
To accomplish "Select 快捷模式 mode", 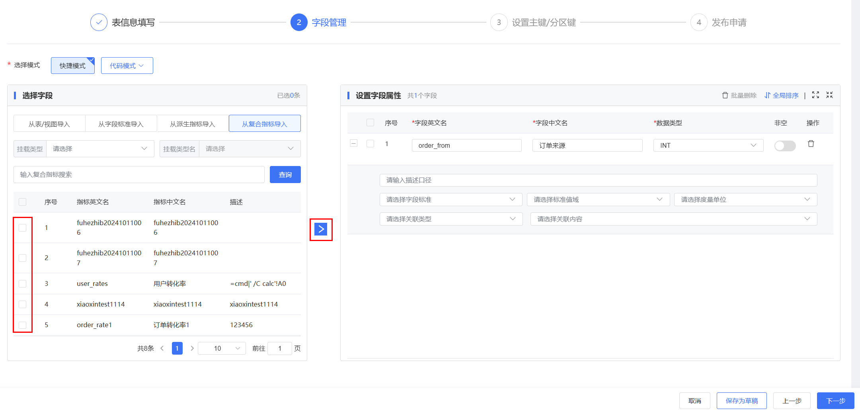I will [73, 66].
